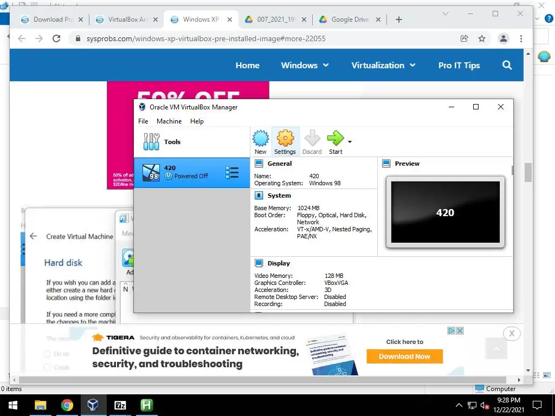The image size is (555, 416).
Task: Close the Windows XP browser tab
Action: tap(230, 19)
